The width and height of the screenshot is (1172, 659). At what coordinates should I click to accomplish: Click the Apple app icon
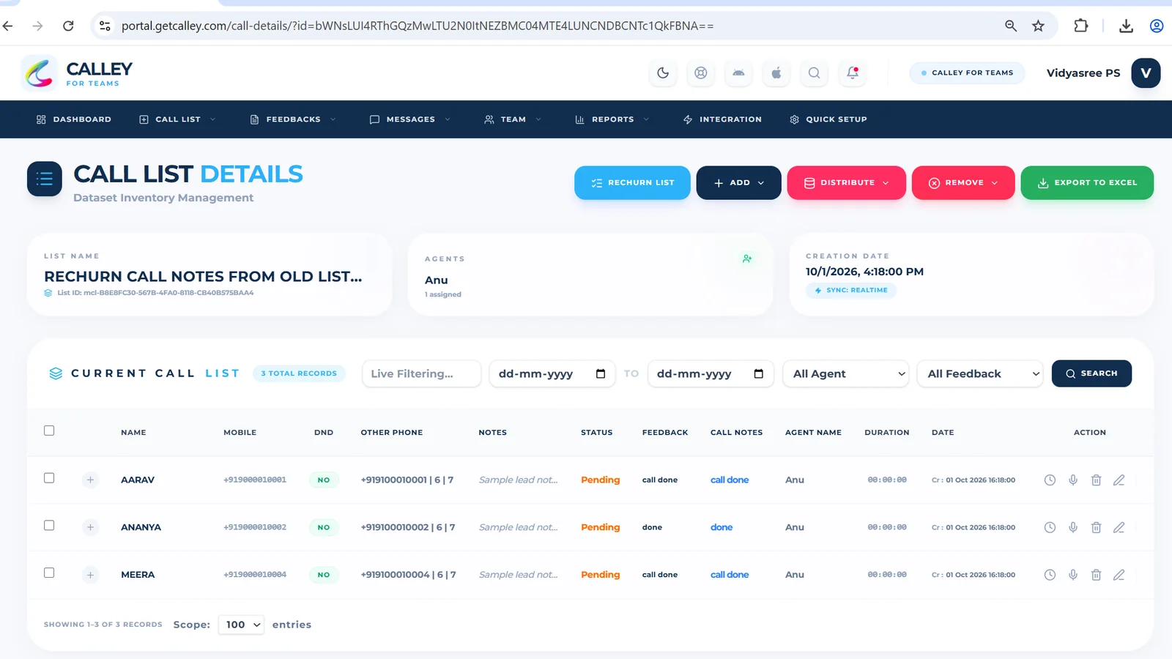[776, 72]
